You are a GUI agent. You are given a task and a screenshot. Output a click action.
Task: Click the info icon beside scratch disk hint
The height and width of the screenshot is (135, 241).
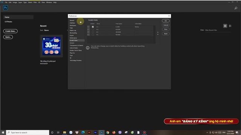tap(88, 48)
